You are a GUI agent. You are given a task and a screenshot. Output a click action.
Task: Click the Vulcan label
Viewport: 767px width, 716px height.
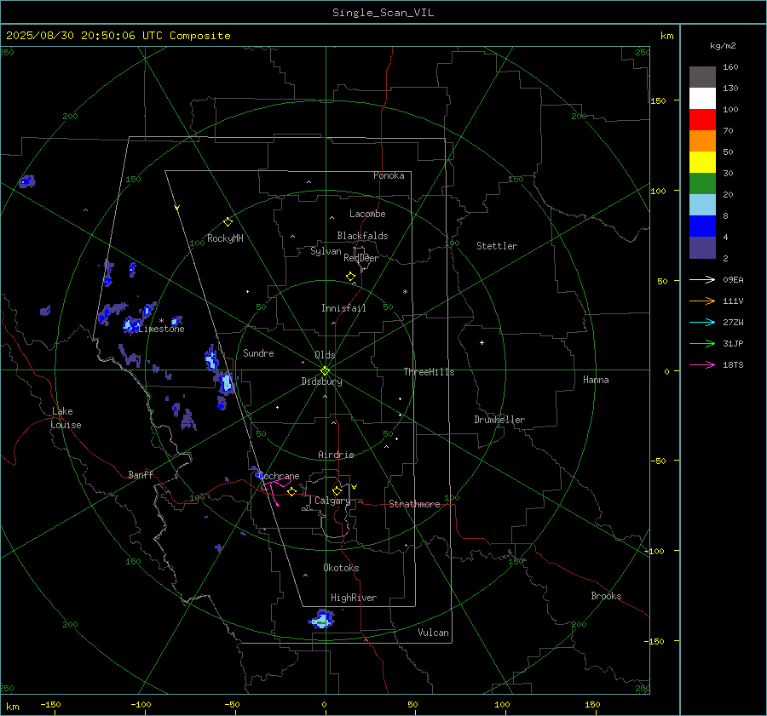pyautogui.click(x=433, y=633)
